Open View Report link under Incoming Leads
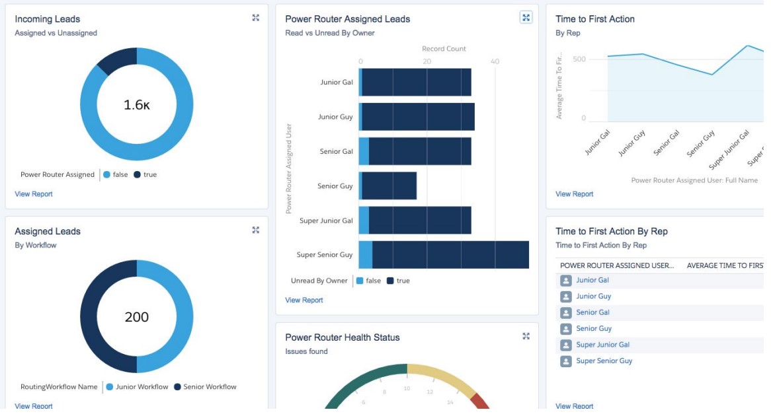The height and width of the screenshot is (418, 771). (34, 194)
